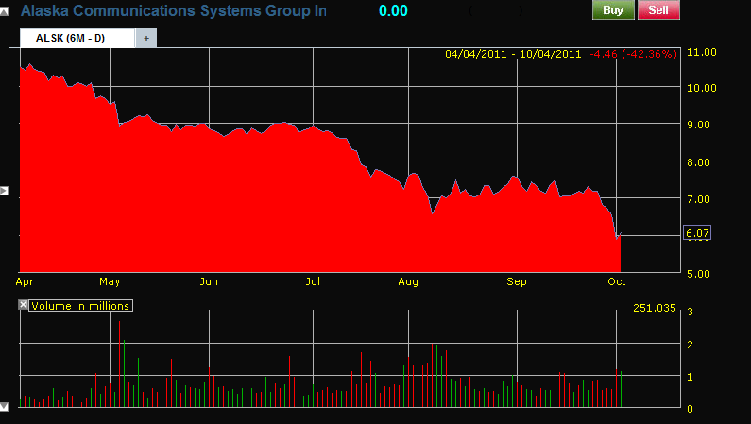Click the Aug label on time axis

[408, 281]
